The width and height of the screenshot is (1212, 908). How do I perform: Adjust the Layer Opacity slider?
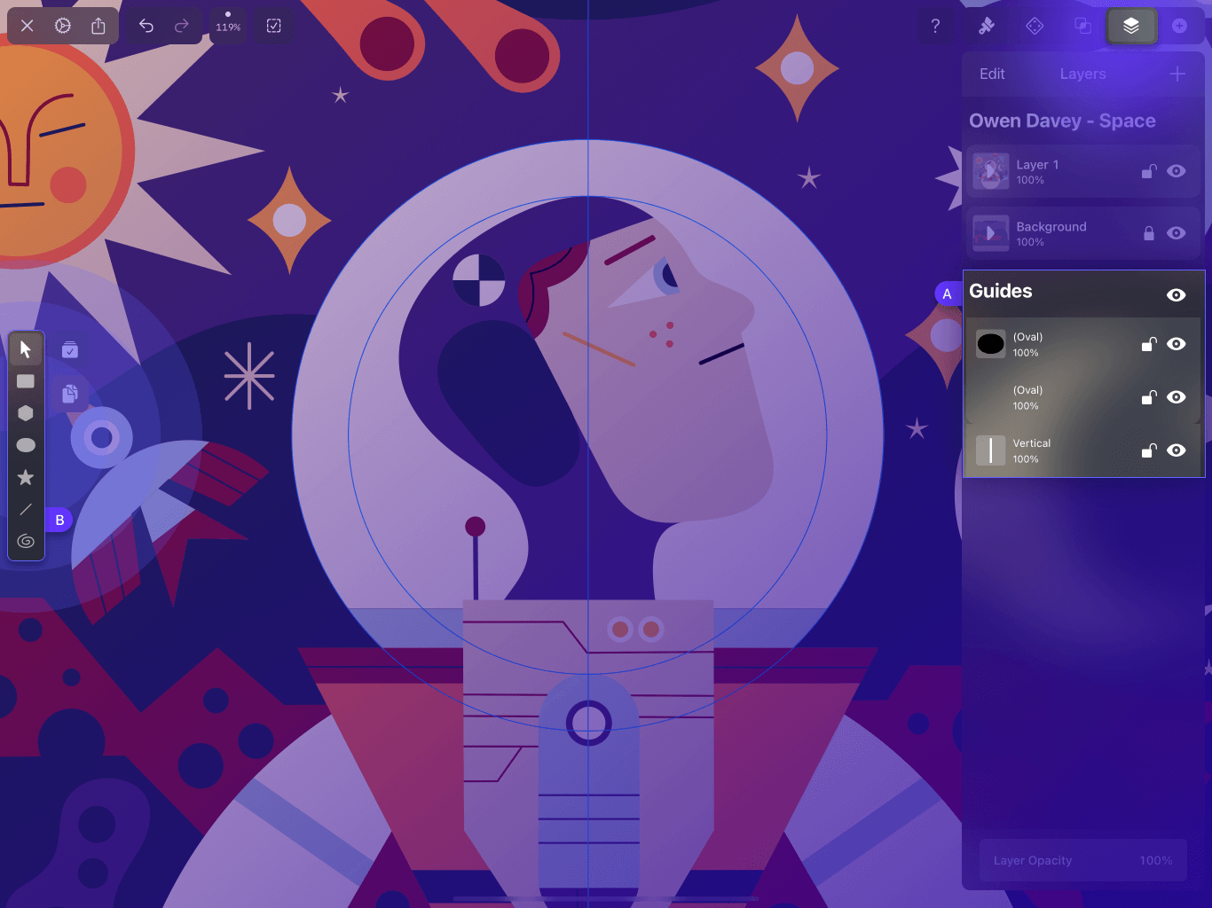pos(1083,860)
